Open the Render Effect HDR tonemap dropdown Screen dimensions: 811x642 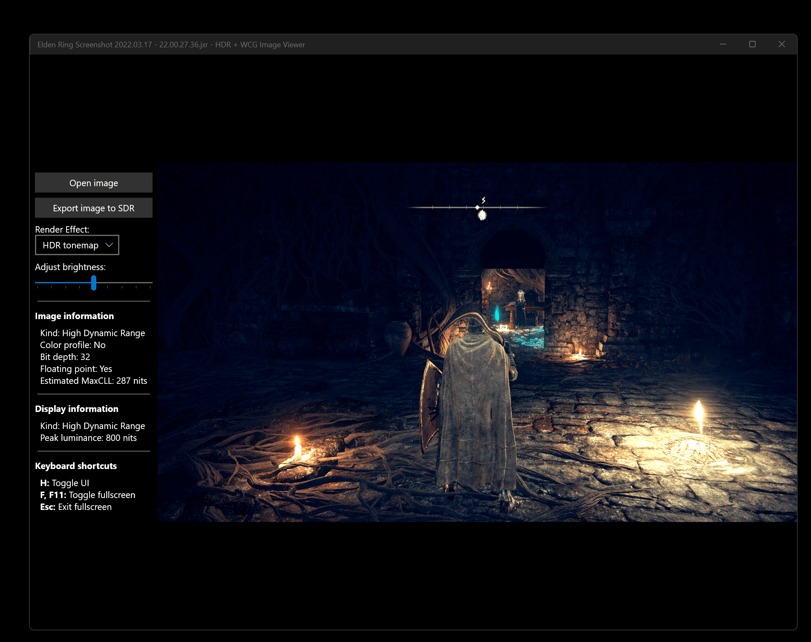click(77, 245)
